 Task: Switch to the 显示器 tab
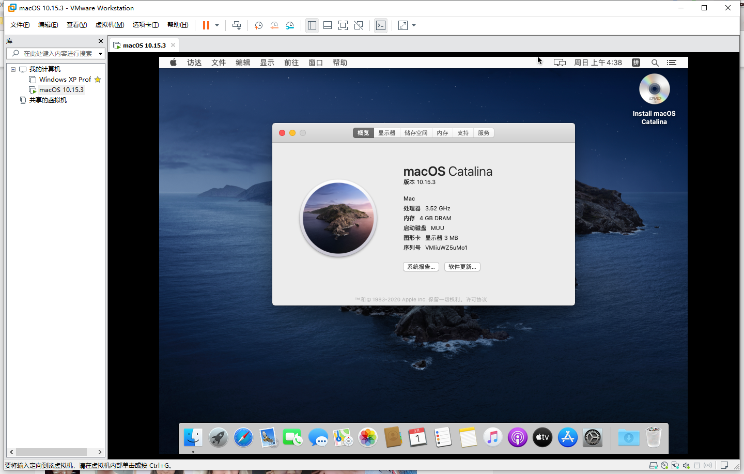(x=386, y=133)
